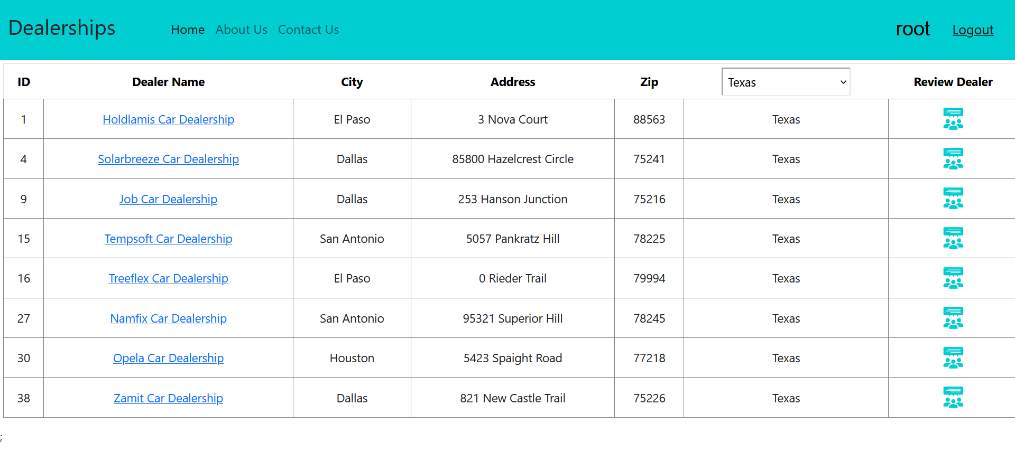This screenshot has height=452, width=1015.
Task: Open the Solarbreeze Car Dealership link
Action: tap(168, 159)
